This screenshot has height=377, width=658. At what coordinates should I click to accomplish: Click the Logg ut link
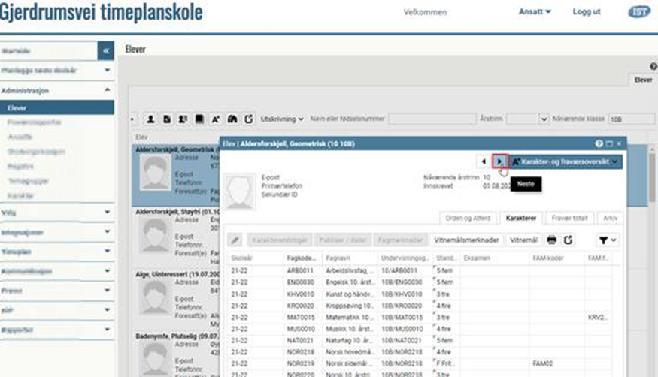click(x=587, y=12)
